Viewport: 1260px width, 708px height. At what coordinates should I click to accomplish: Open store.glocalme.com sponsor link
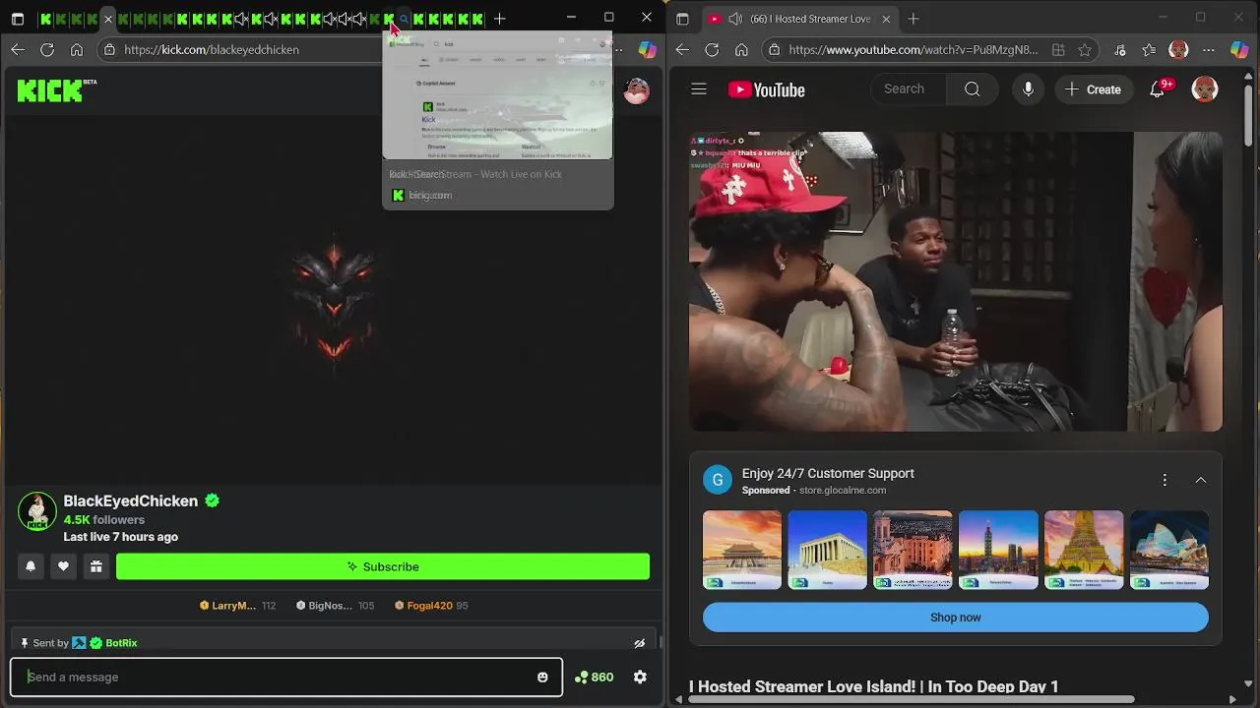tap(843, 490)
